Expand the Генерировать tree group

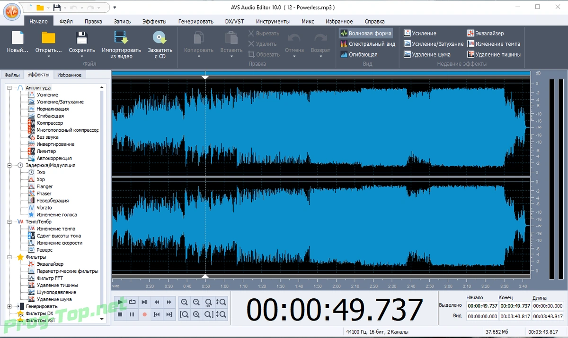[9, 306]
